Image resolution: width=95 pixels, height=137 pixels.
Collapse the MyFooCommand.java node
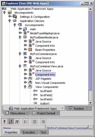pyautogui.click(x=20, y=54)
